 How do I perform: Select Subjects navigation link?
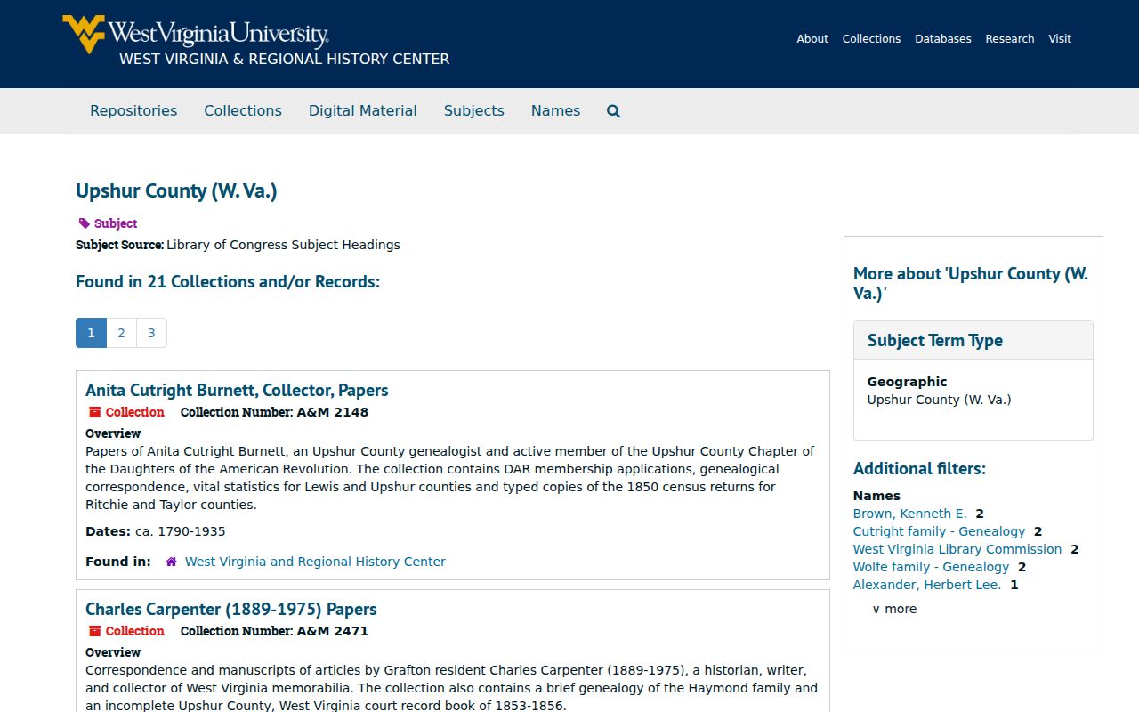pyautogui.click(x=474, y=110)
